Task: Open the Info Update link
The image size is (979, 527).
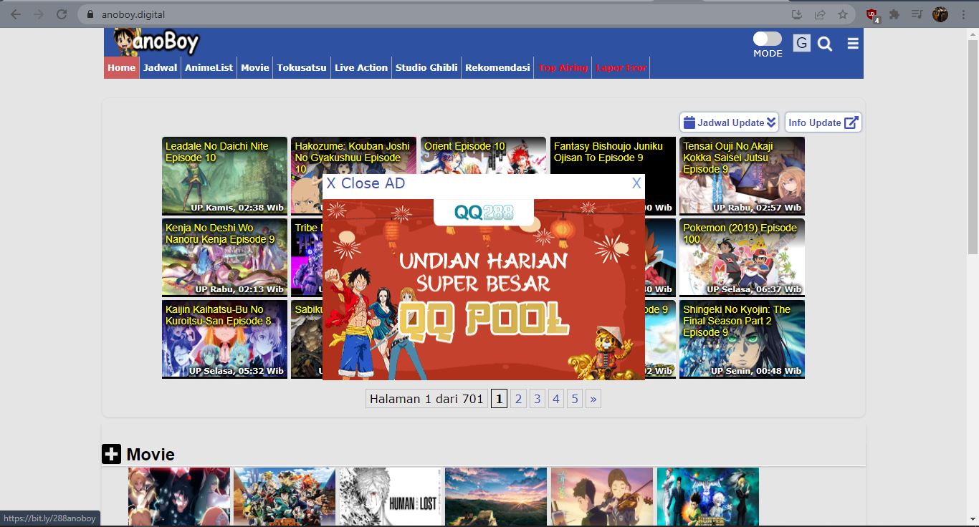Action: 823,122
